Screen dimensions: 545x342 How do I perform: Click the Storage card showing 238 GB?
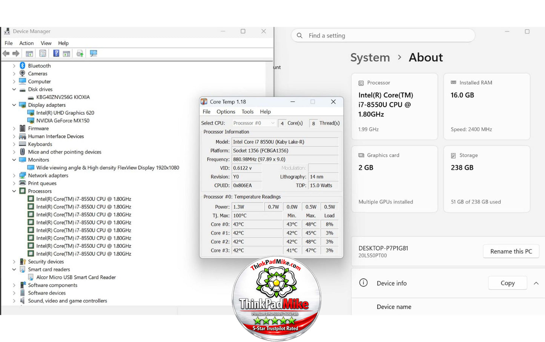click(x=487, y=179)
